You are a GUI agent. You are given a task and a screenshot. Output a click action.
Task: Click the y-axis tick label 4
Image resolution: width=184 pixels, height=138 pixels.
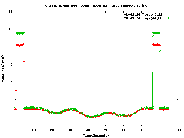11,82
